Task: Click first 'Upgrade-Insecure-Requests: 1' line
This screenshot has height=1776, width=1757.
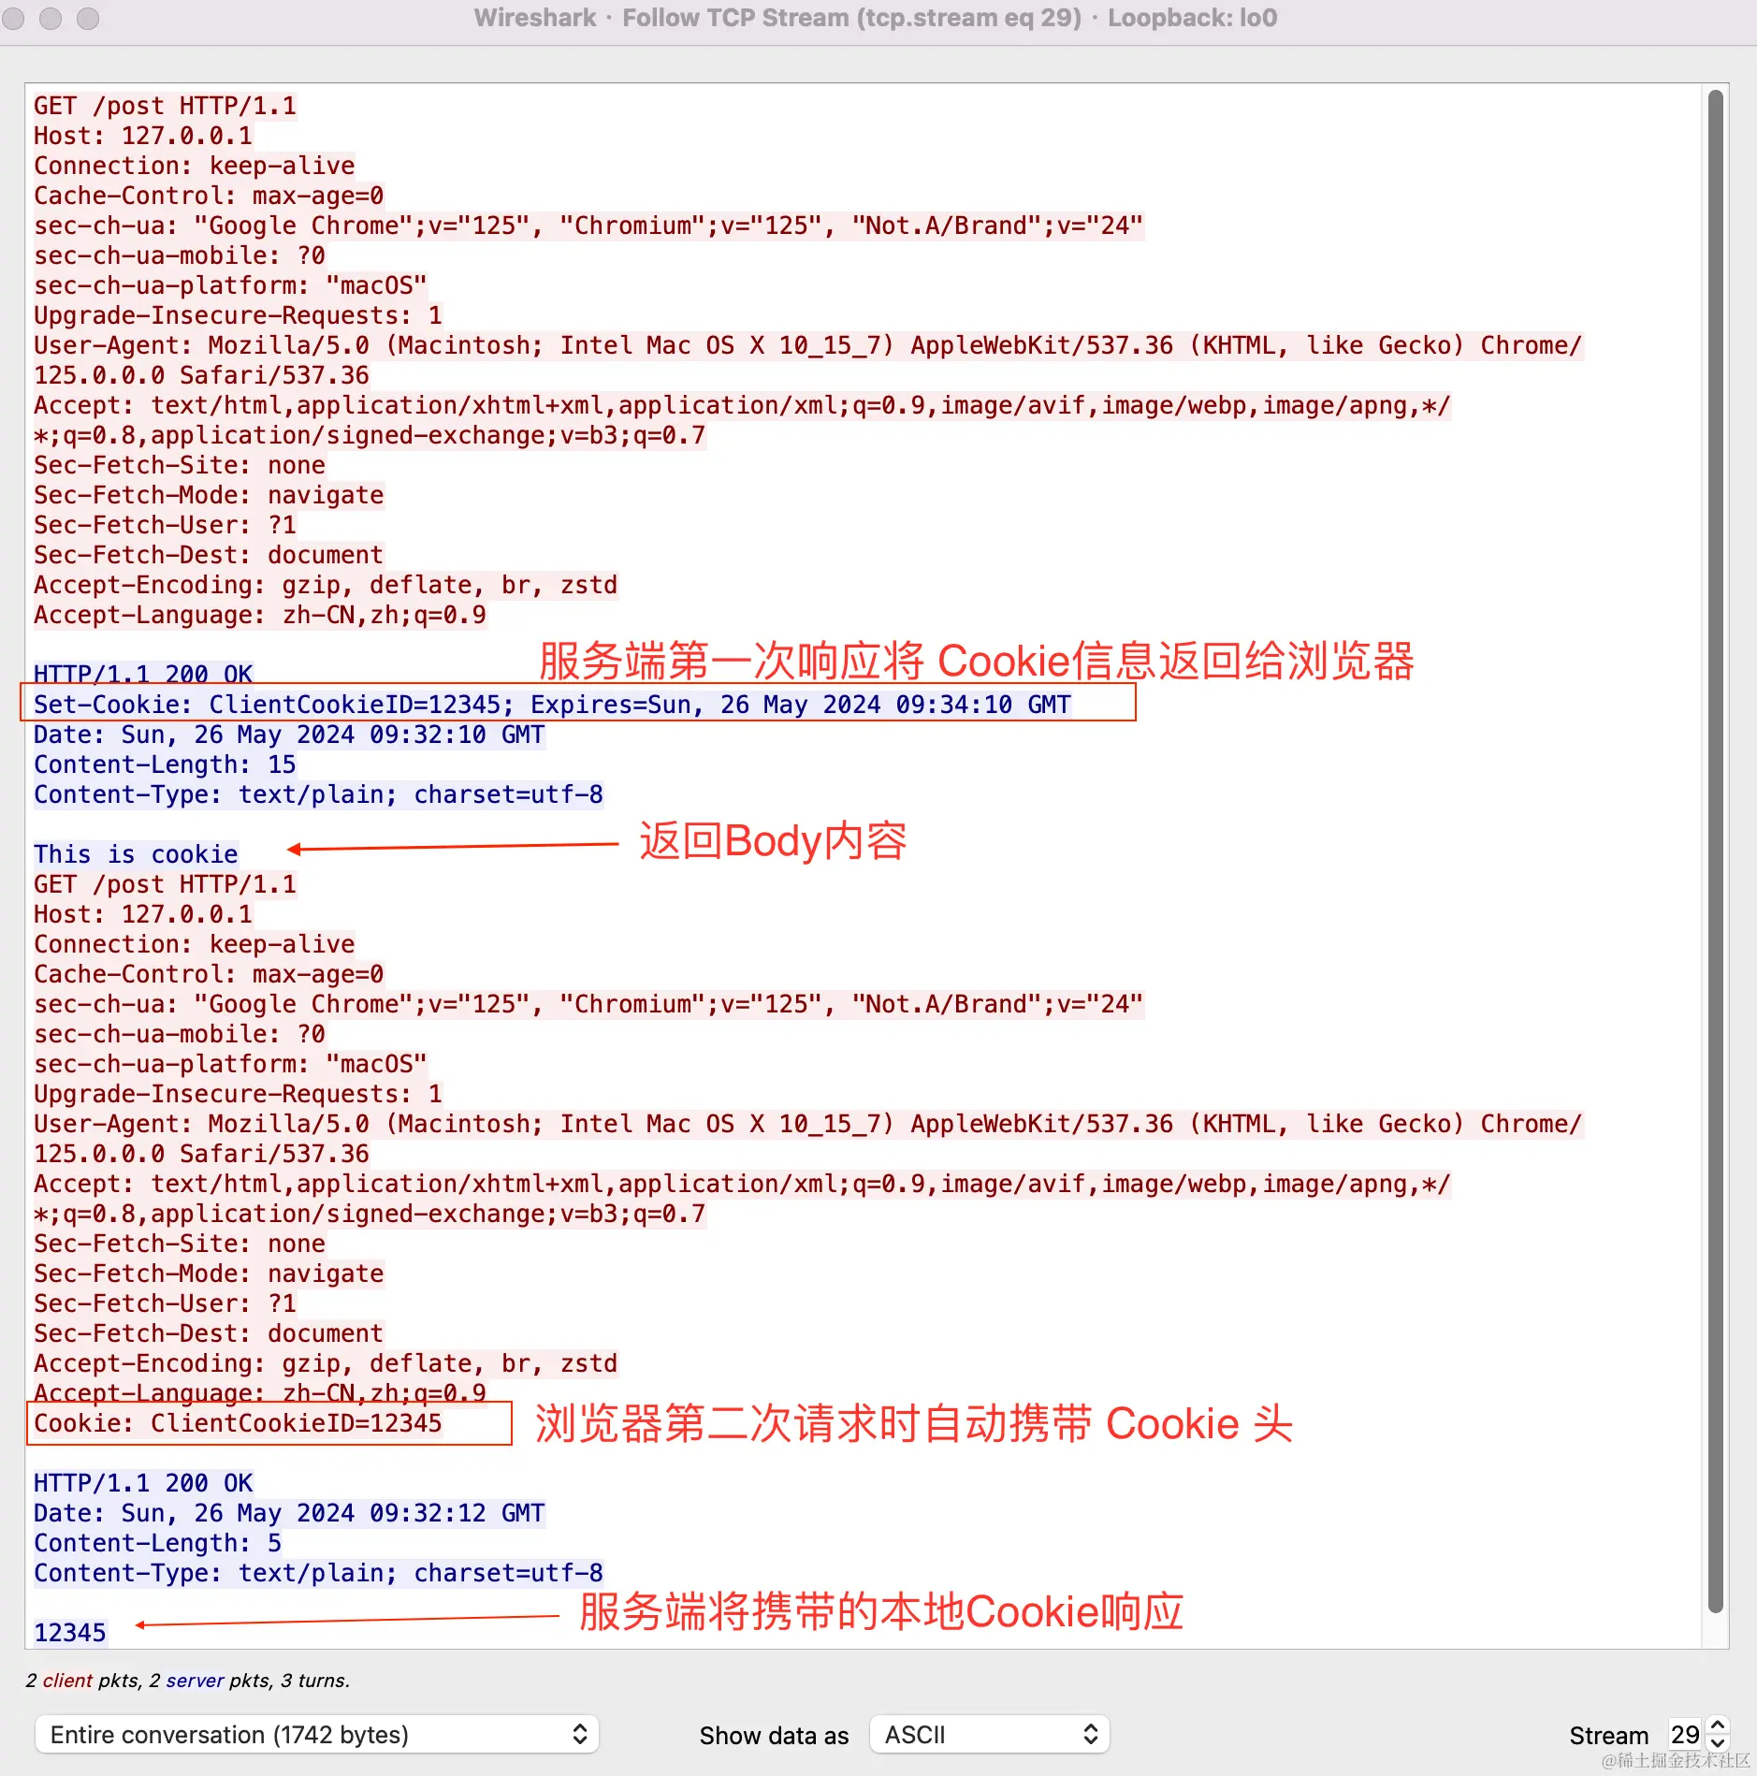Action: [238, 315]
